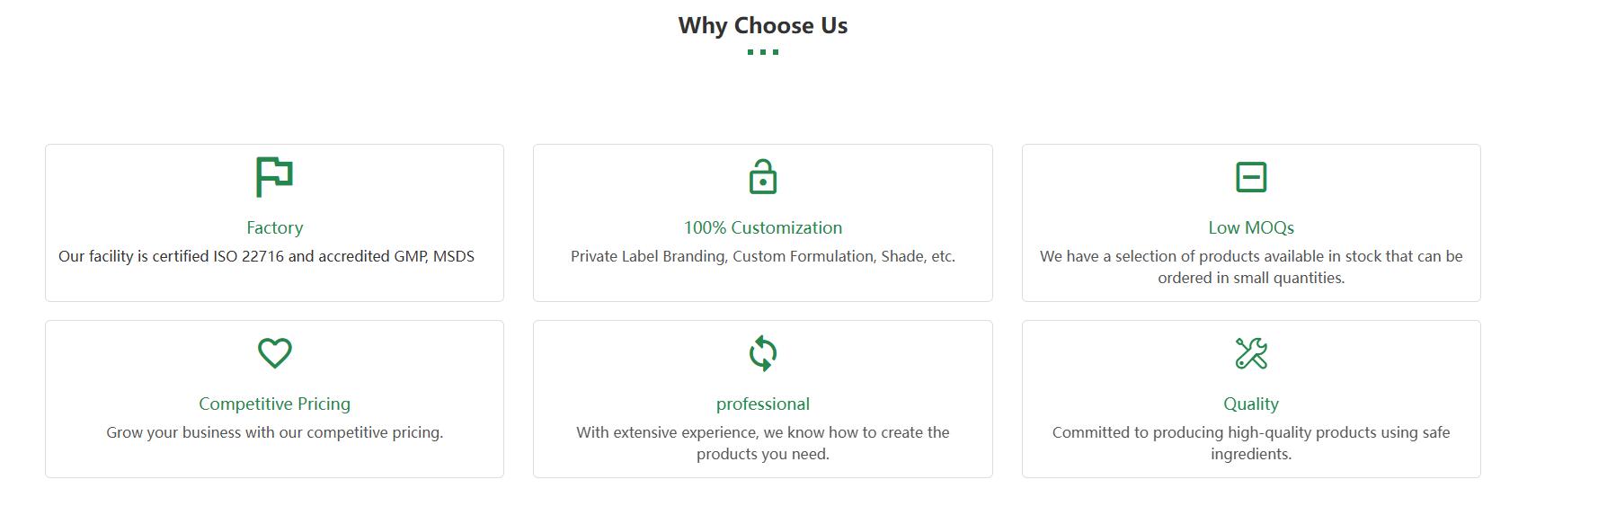Viewport: 1607px width, 515px height.
Task: Click the safe ingredients description text
Action: point(1250,443)
